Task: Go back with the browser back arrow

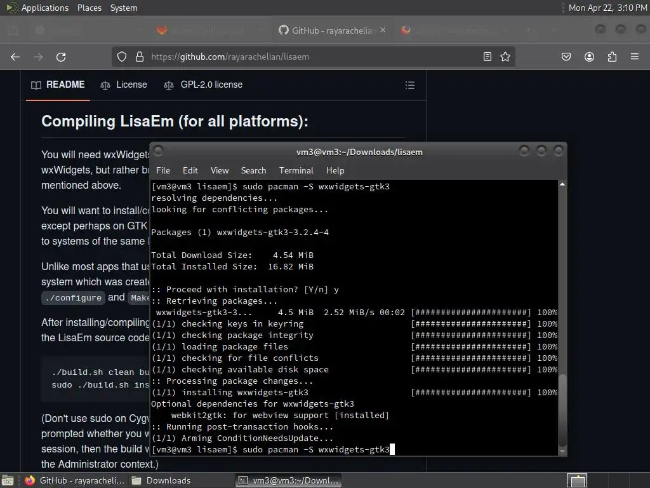Action: (x=15, y=57)
